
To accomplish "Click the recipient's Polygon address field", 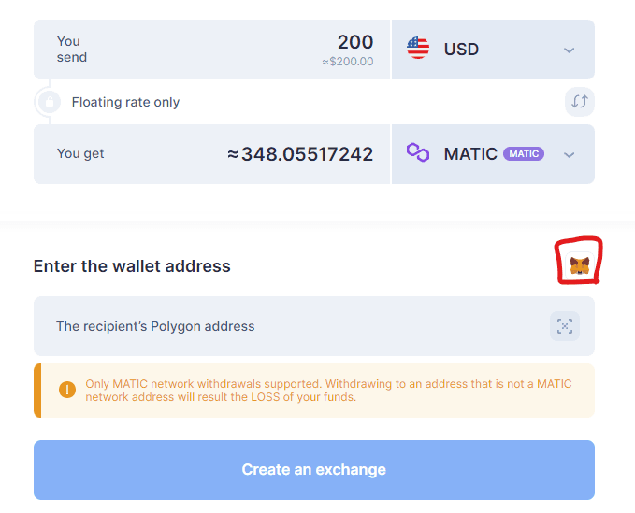I will (x=314, y=326).
